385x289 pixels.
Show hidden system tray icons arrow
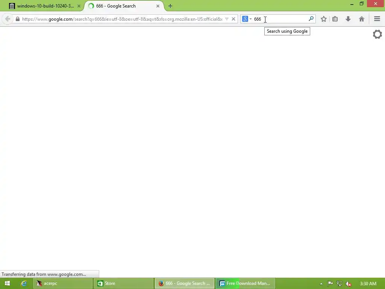321,284
